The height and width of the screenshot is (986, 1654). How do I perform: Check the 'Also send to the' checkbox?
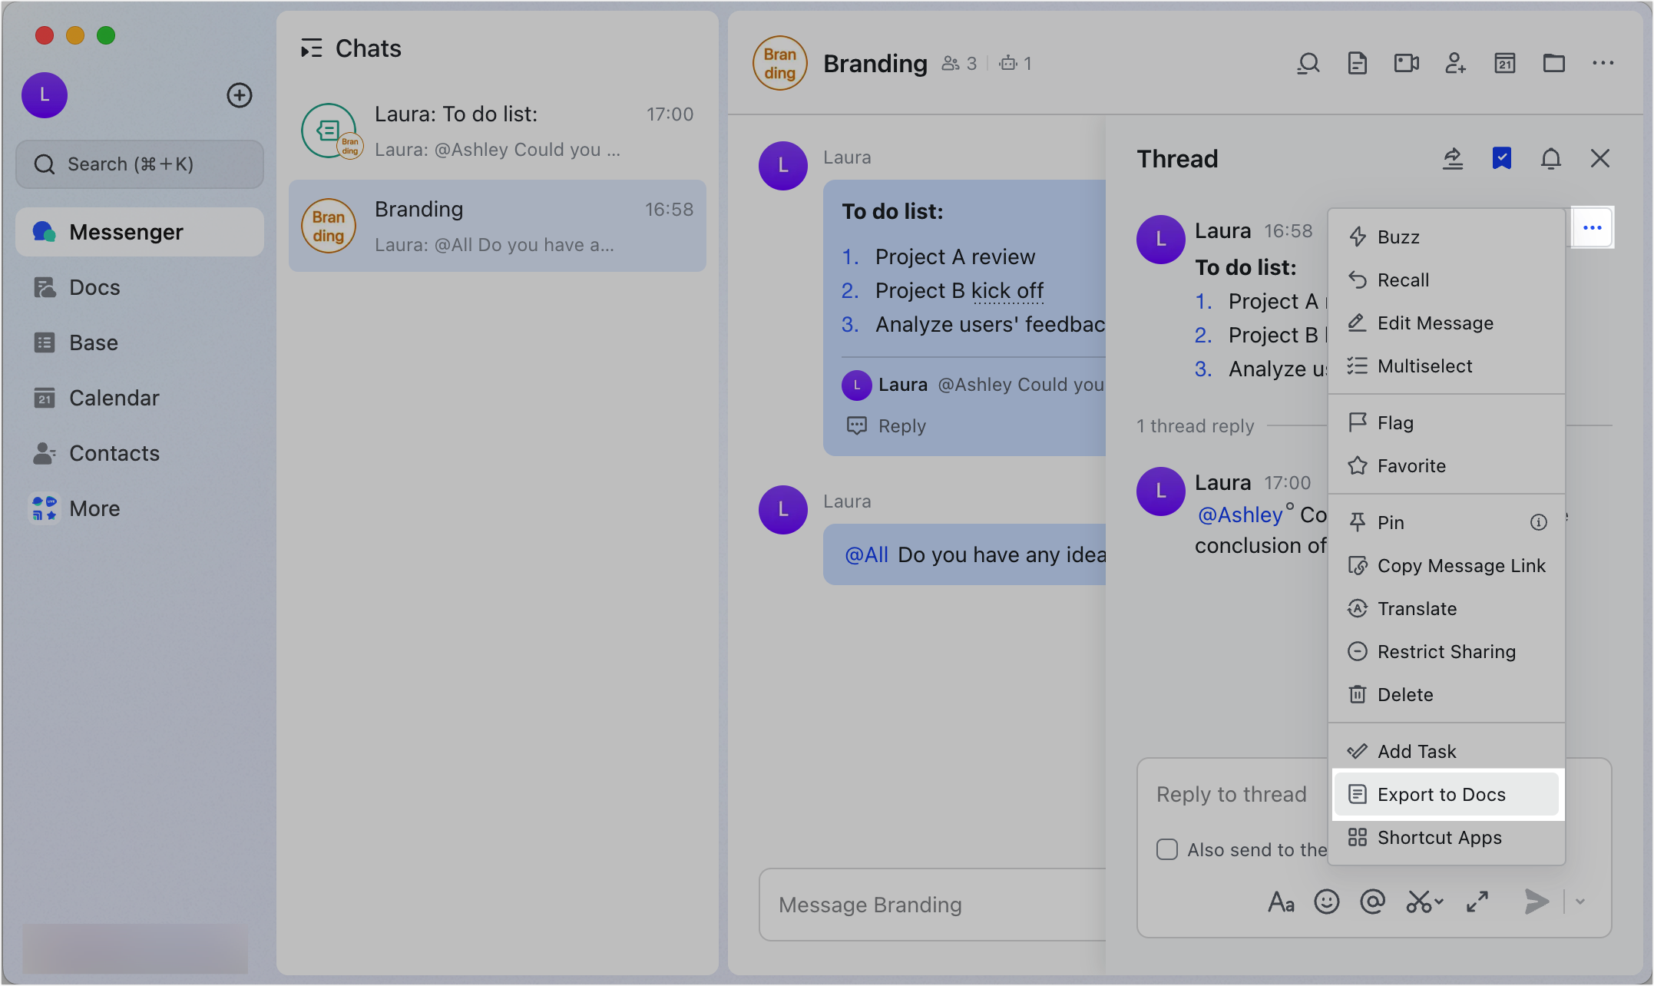click(x=1166, y=849)
